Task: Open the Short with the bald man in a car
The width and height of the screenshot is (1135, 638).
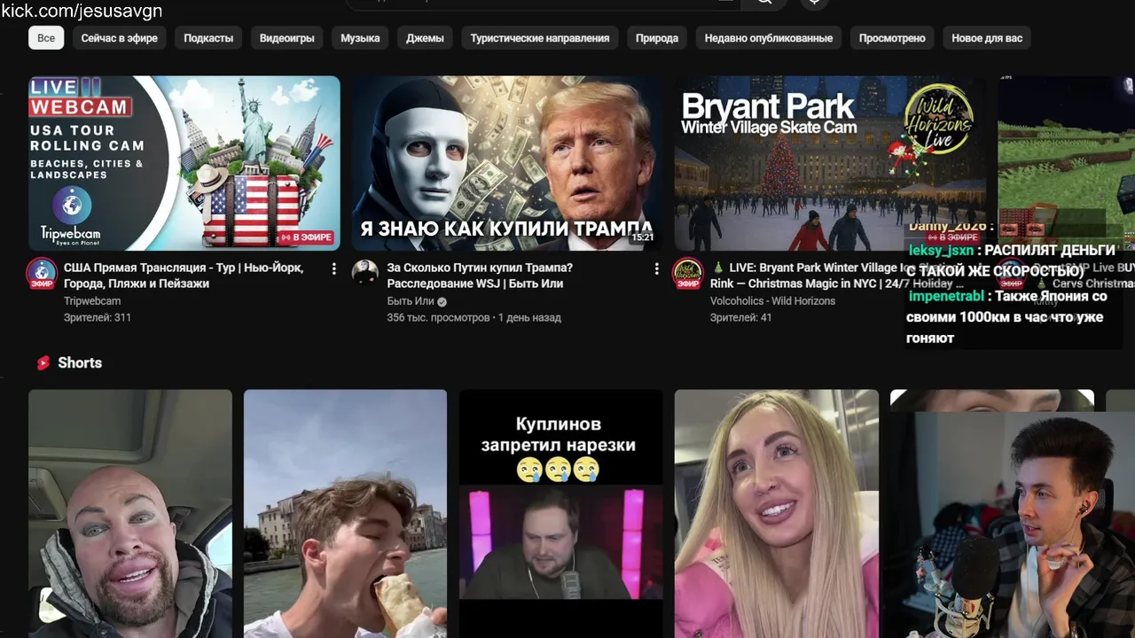Action: click(130, 514)
